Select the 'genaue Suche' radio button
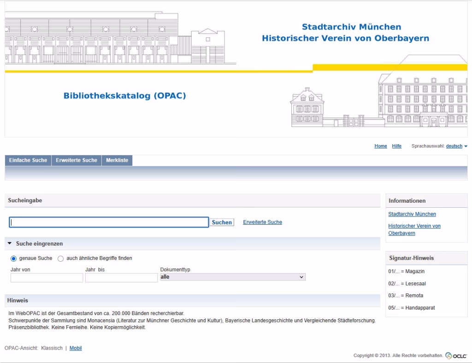472x363 pixels. tap(13, 258)
